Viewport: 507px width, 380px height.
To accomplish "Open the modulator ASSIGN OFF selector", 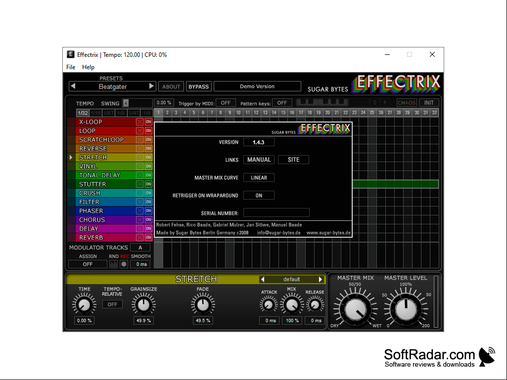I will click(88, 264).
